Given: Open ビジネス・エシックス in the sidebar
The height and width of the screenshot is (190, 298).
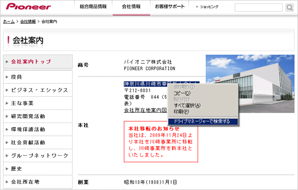Looking at the screenshot, I should pos(38,90).
